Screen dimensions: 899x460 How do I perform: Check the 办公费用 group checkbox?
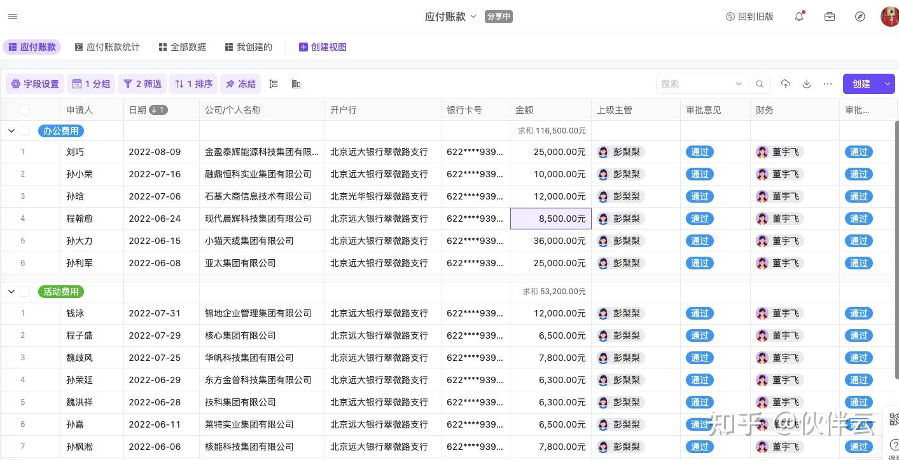tap(25, 131)
